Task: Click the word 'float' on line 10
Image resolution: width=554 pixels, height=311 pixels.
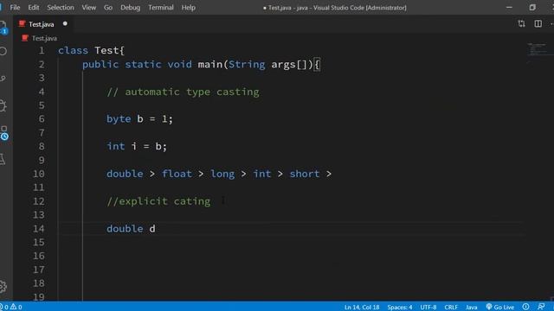Action: coord(177,174)
